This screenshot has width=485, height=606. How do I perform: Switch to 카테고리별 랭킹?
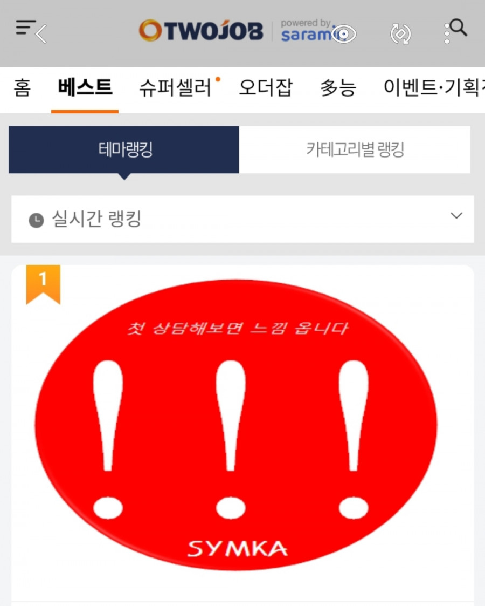[355, 149]
